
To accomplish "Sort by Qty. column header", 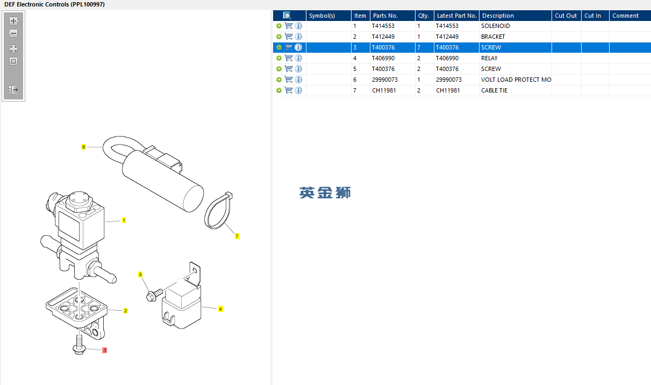I will 425,16.
